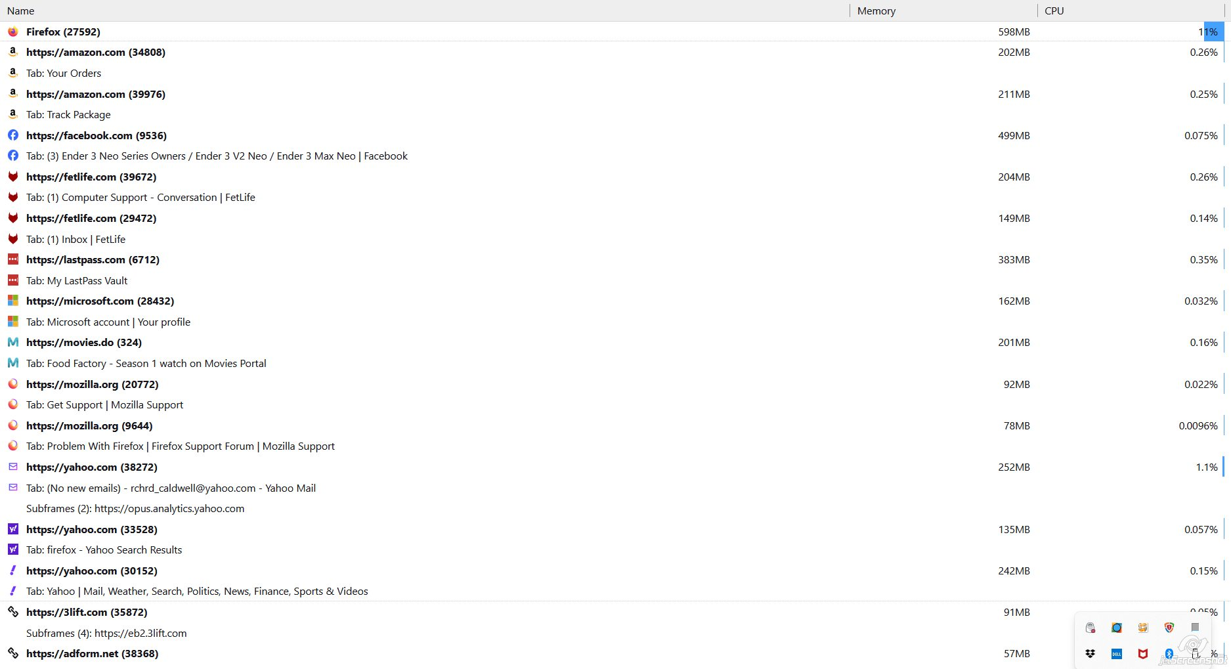Click the orange puzzle-piece icon in the tray
The image size is (1231, 669).
pos(1143,628)
